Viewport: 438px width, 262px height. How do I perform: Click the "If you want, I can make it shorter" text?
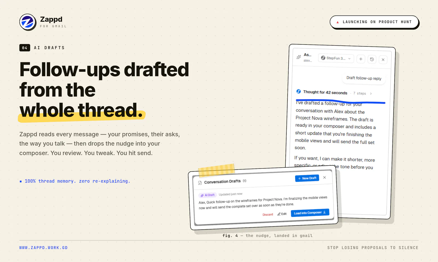pyautogui.click(x=334, y=162)
